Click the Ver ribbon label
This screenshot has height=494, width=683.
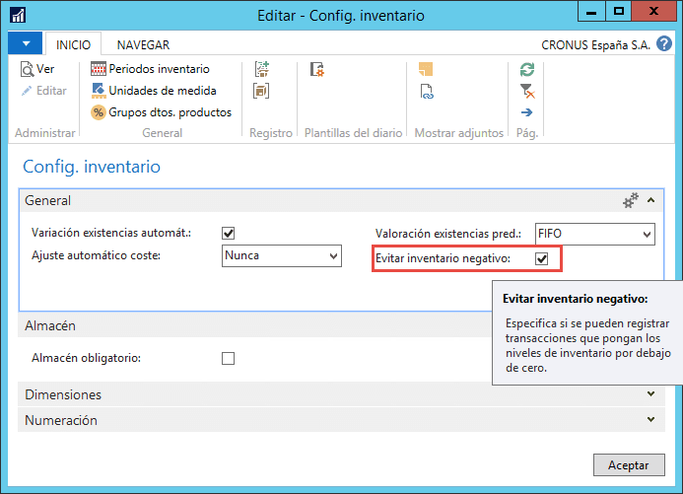coord(45,69)
